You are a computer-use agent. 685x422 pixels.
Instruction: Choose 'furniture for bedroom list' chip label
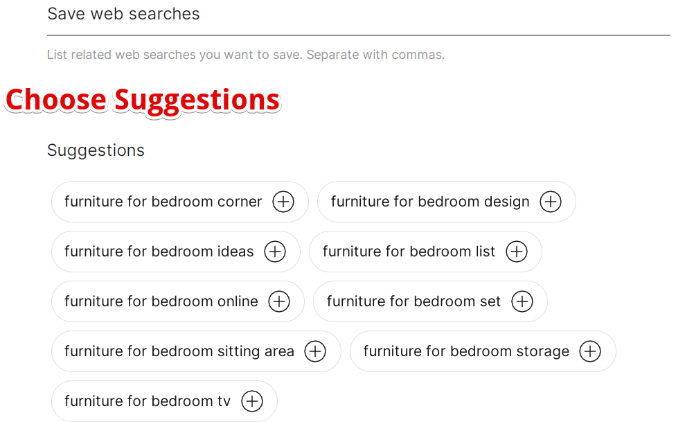pos(409,251)
